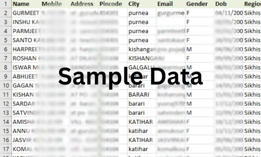Click the BARARI city cell in row 11
This screenshot has width=261, height=157.
142,95
